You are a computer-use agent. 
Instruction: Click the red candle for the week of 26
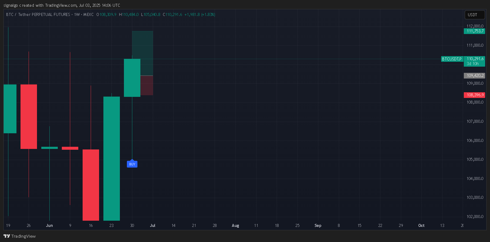[x=29, y=117]
